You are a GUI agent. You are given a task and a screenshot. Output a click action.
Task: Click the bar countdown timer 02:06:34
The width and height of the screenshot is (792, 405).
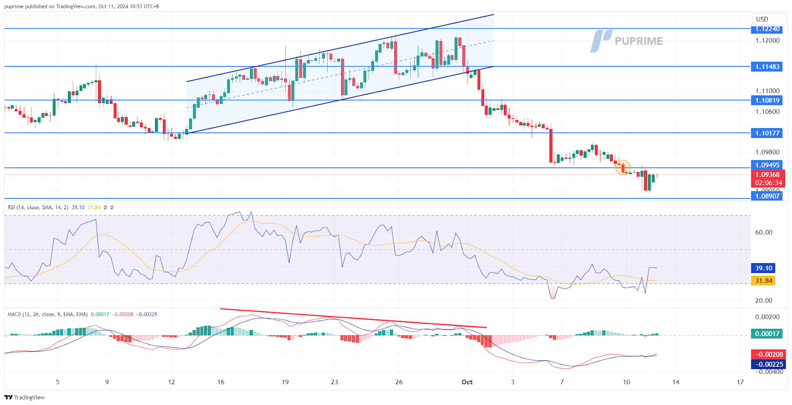(x=768, y=183)
